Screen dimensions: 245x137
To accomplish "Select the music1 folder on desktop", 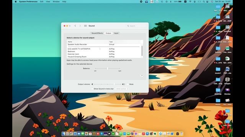I will pyautogui.click(x=218, y=70).
